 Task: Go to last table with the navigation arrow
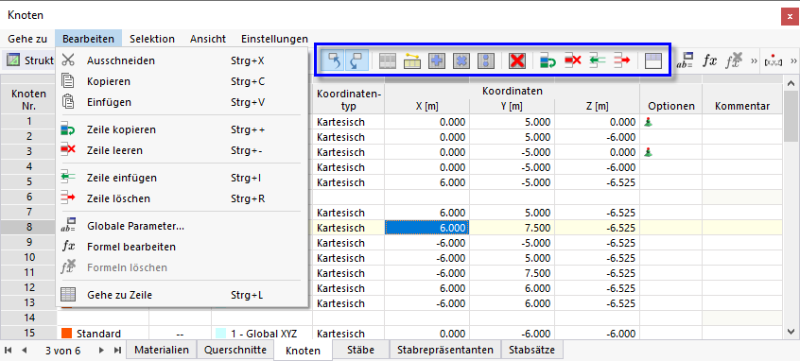tap(117, 351)
